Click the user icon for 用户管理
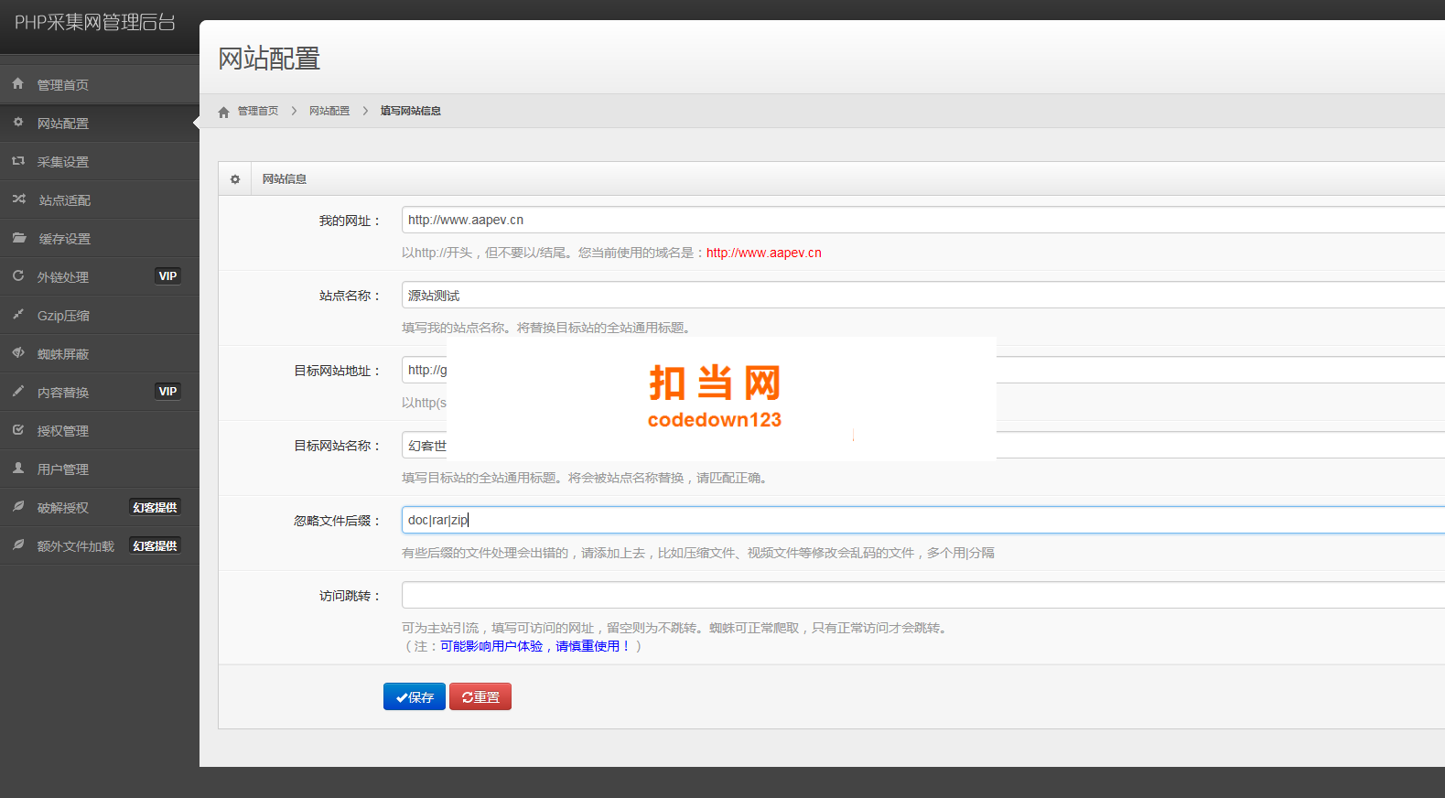Screen dimensions: 1445x798 (x=17, y=468)
